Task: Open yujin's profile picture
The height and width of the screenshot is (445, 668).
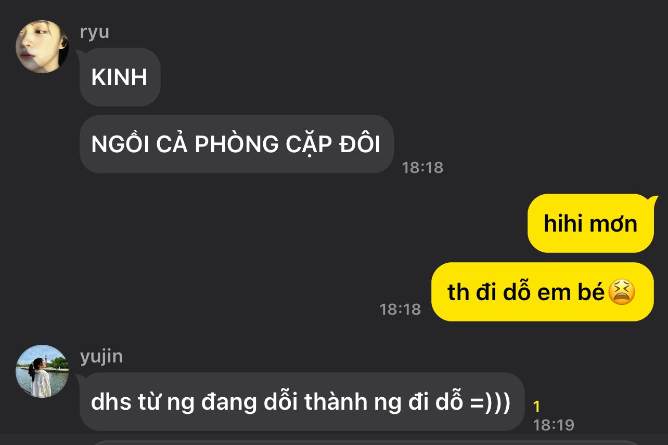Action: [x=42, y=371]
